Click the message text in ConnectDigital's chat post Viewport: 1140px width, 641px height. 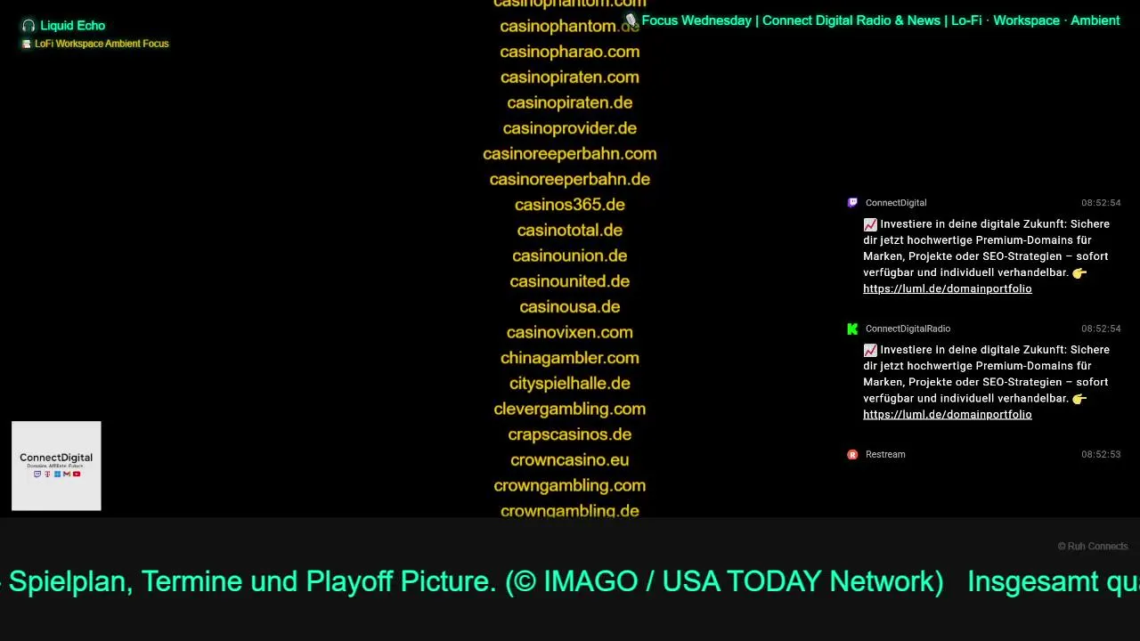[x=986, y=256]
